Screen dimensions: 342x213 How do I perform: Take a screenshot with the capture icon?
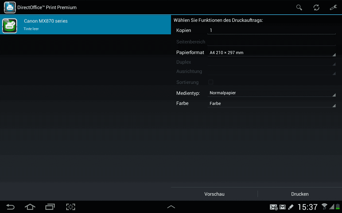tap(71, 207)
